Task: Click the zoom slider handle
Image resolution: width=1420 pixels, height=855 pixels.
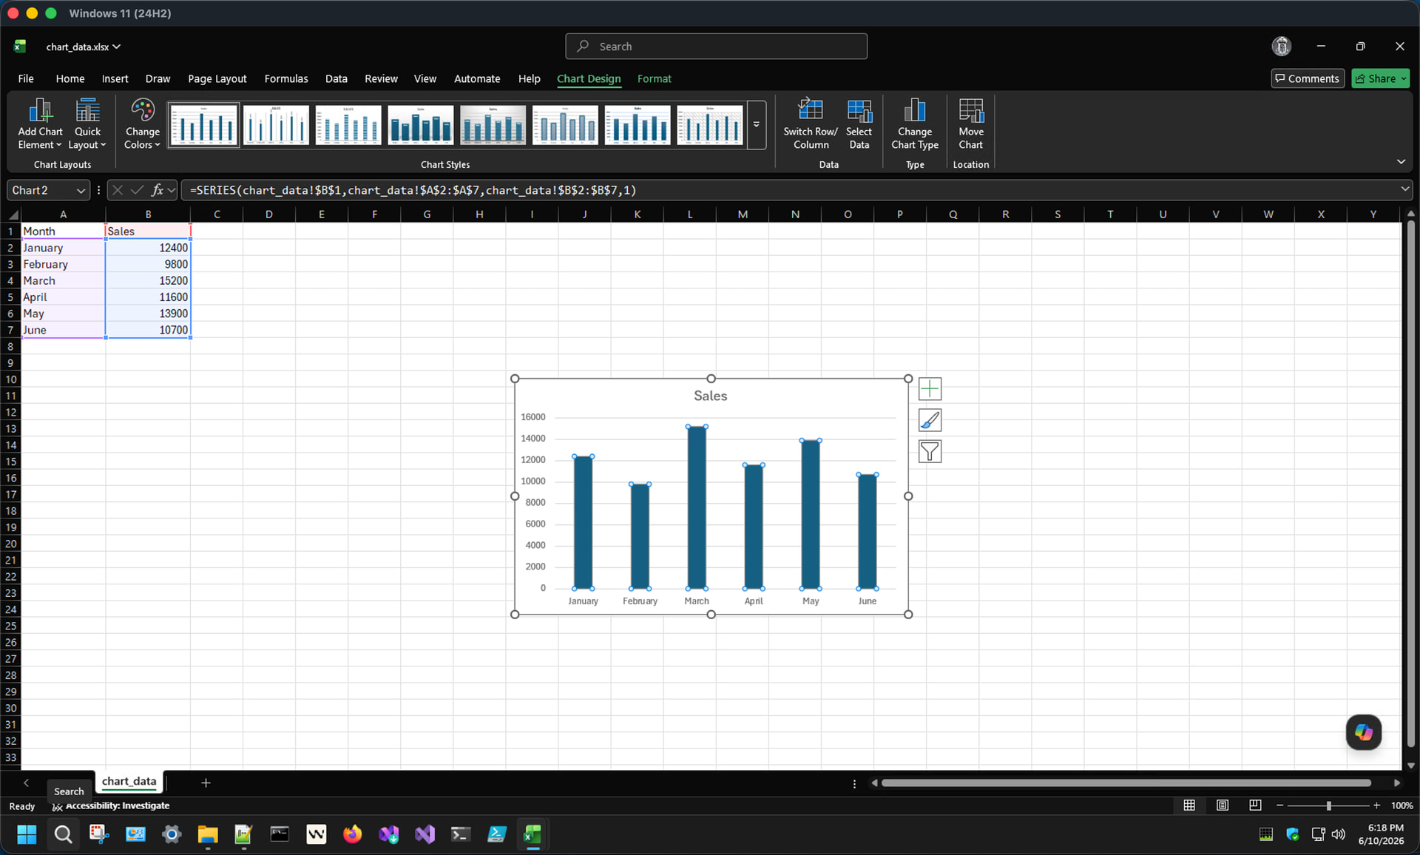Action: click(x=1328, y=805)
